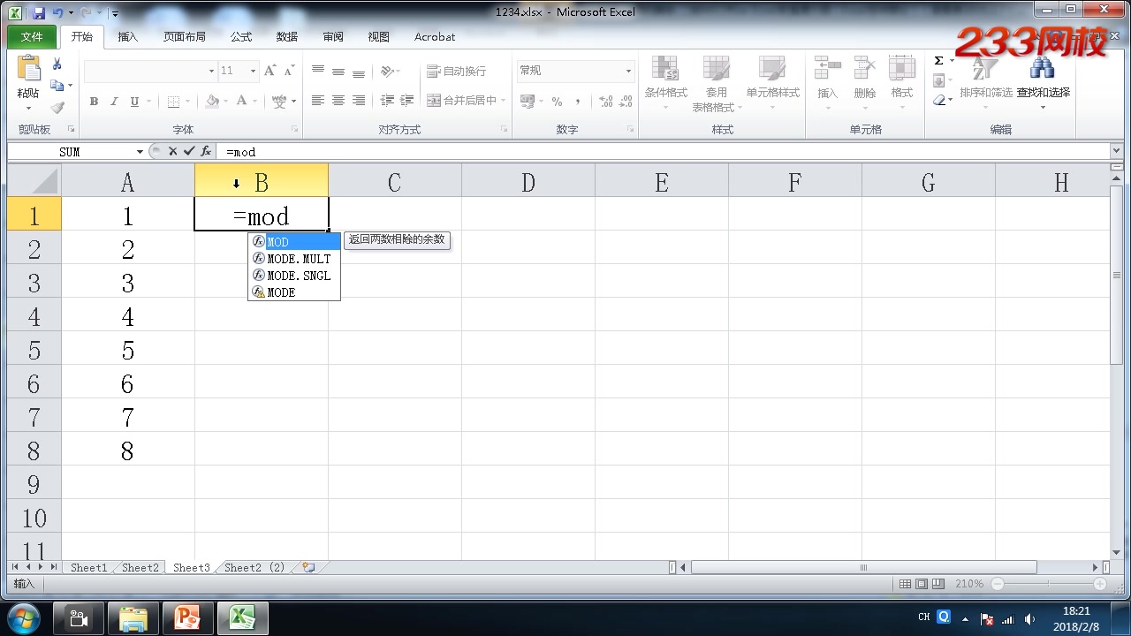The width and height of the screenshot is (1131, 636).
Task: Click the 格式刷 (Format Painter) icon
Action: (x=55, y=107)
